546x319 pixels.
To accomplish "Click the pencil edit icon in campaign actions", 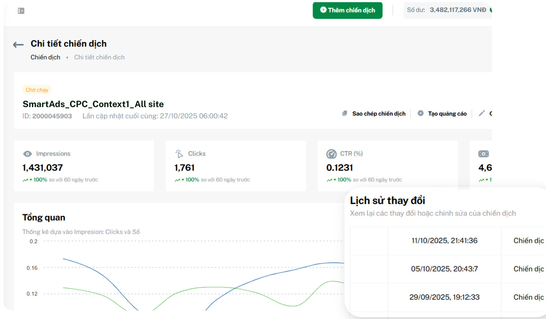I will [482, 113].
